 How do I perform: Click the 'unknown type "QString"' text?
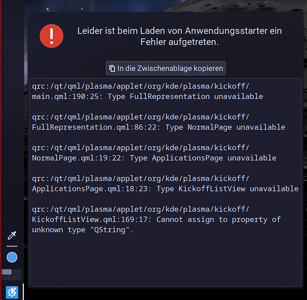83,230
